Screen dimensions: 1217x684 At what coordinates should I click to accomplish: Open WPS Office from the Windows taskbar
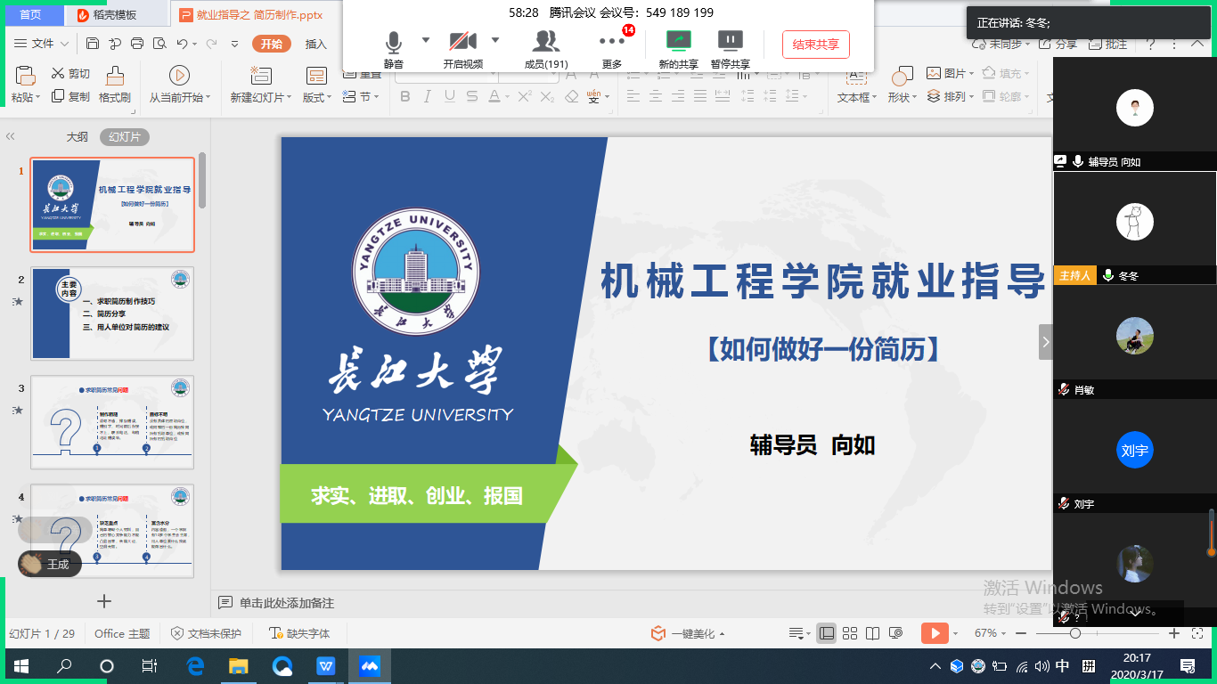click(x=326, y=666)
